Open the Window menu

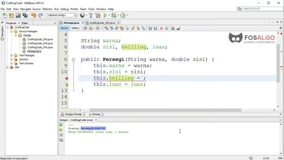tap(101, 9)
